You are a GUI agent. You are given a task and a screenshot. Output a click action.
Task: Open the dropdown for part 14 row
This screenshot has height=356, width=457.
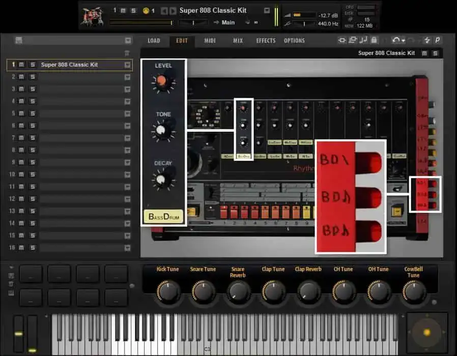(128, 223)
